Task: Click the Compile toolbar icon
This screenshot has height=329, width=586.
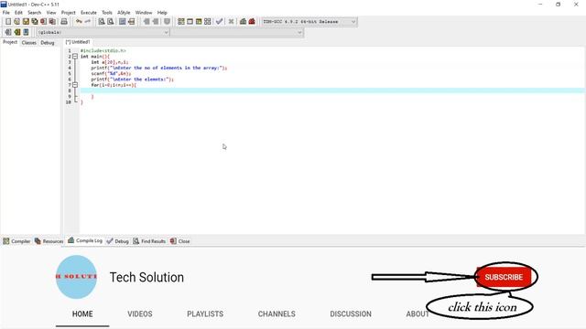Action: tap(181, 22)
